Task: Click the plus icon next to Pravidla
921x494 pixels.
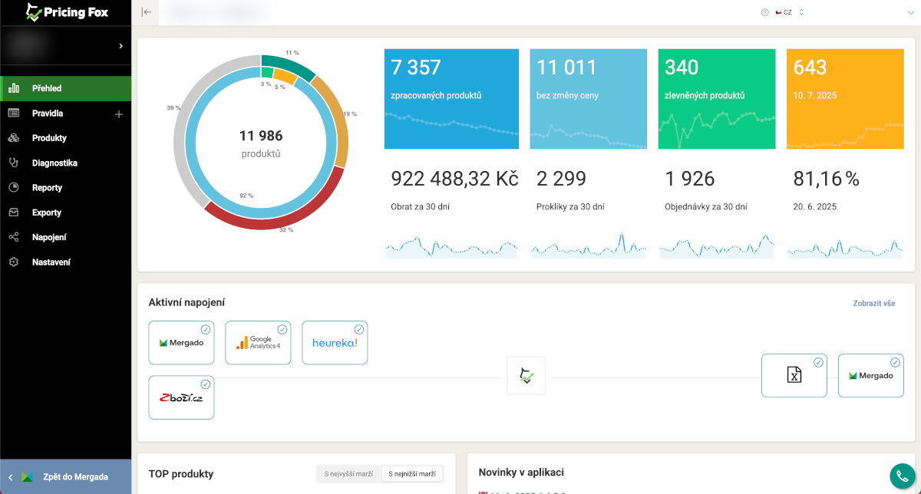Action: click(x=119, y=114)
